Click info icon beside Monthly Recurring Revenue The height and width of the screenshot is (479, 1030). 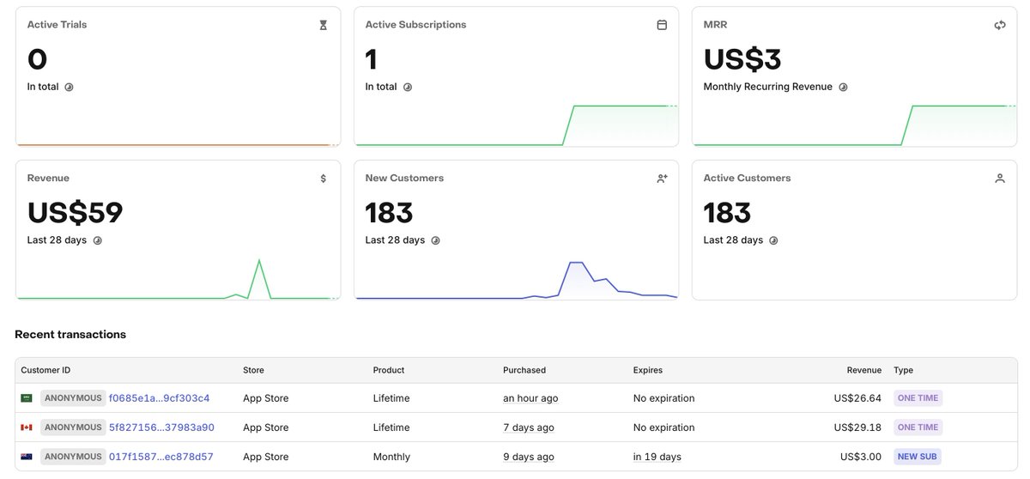[843, 87]
